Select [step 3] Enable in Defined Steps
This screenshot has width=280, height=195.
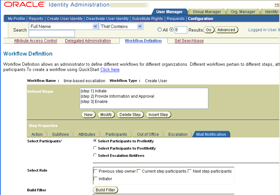click(94, 102)
